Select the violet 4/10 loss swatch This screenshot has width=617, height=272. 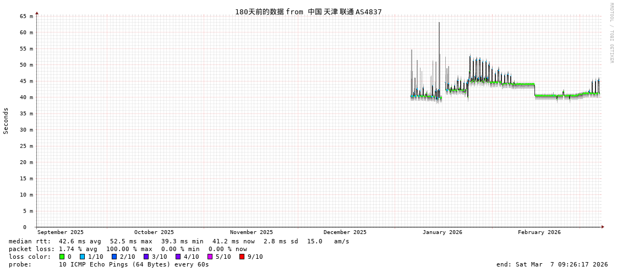tap(178, 257)
